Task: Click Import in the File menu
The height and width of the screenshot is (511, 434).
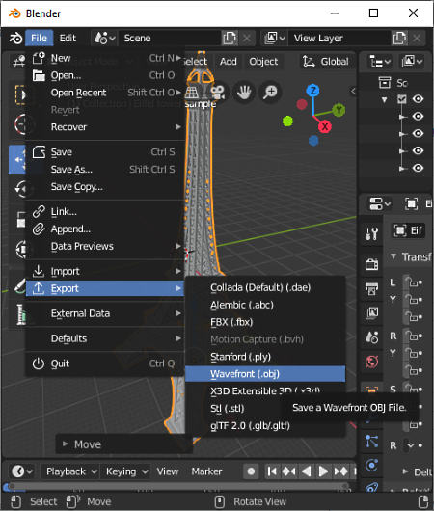Action: click(x=104, y=271)
